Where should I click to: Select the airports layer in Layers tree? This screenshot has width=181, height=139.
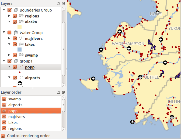[32, 78]
